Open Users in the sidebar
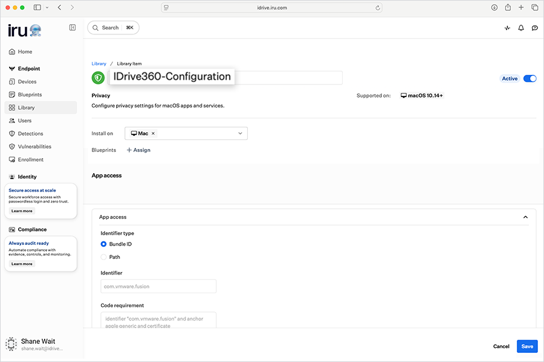 25,121
